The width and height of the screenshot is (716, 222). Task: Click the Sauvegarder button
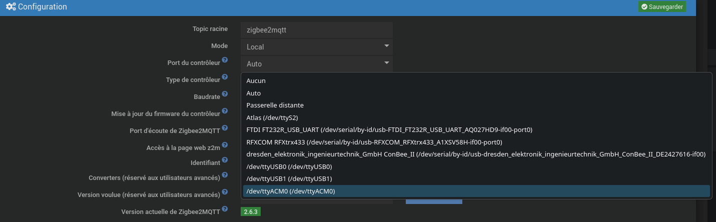(661, 7)
